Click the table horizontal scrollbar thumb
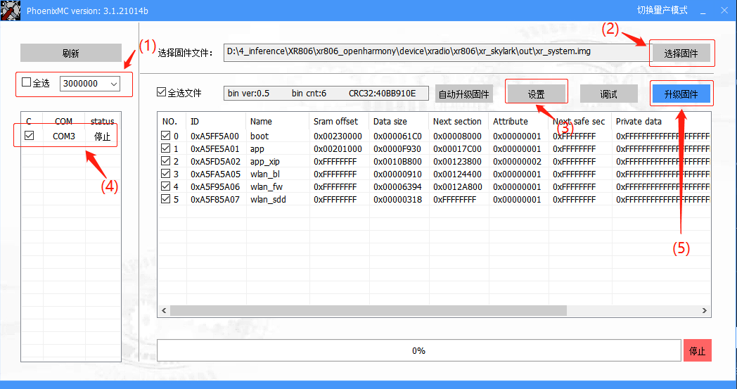The image size is (737, 389). tap(368, 310)
